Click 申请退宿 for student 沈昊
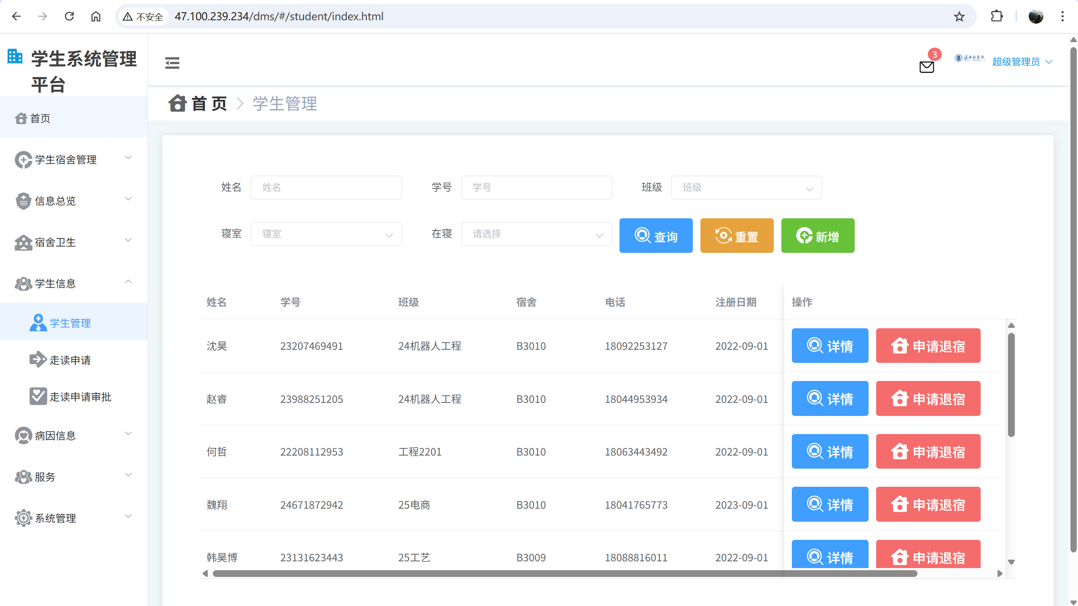Image resolution: width=1078 pixels, height=606 pixels. point(928,346)
